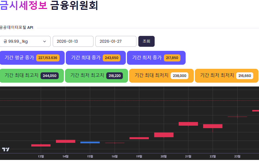Click the 227,153.636 average value pill
This screenshot has width=259, height=161.
pos(48,58)
